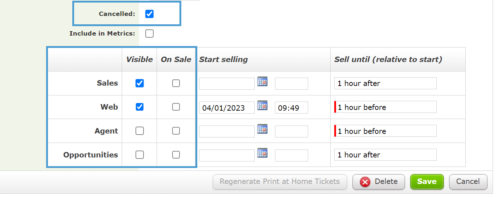Click the Cancel button
Screen dimensions: 497x197
468,182
